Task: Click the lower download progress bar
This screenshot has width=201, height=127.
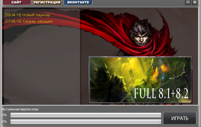Action: [x=86, y=122]
